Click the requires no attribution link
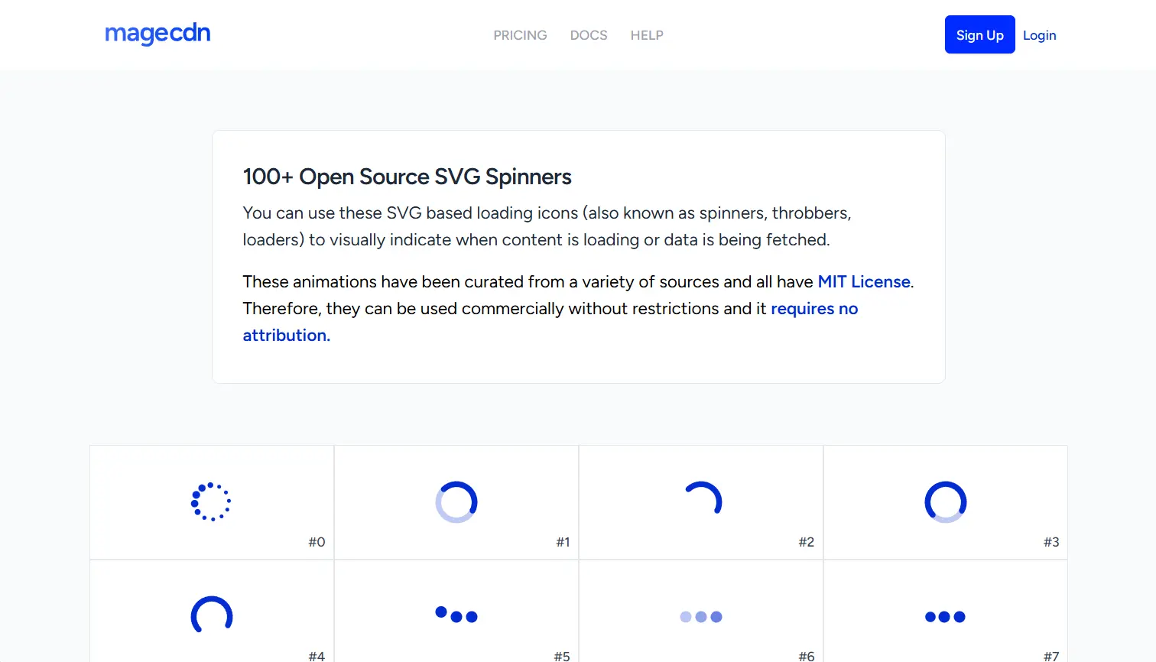The image size is (1156, 662). (x=814, y=308)
